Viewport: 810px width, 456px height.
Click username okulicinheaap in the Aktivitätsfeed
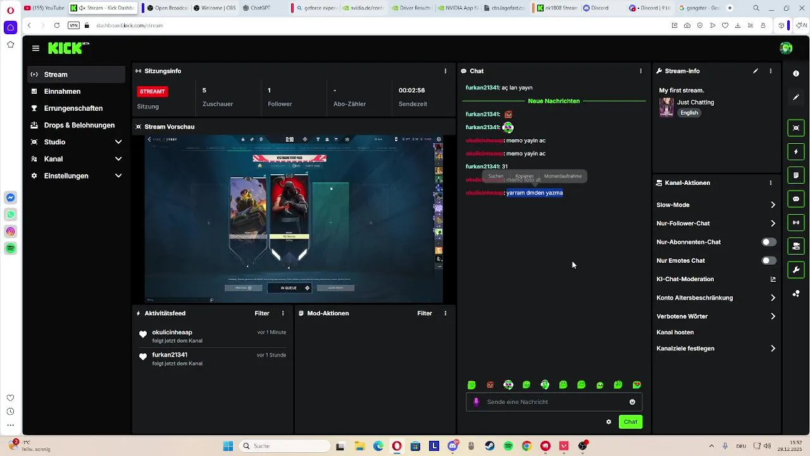pos(172,332)
